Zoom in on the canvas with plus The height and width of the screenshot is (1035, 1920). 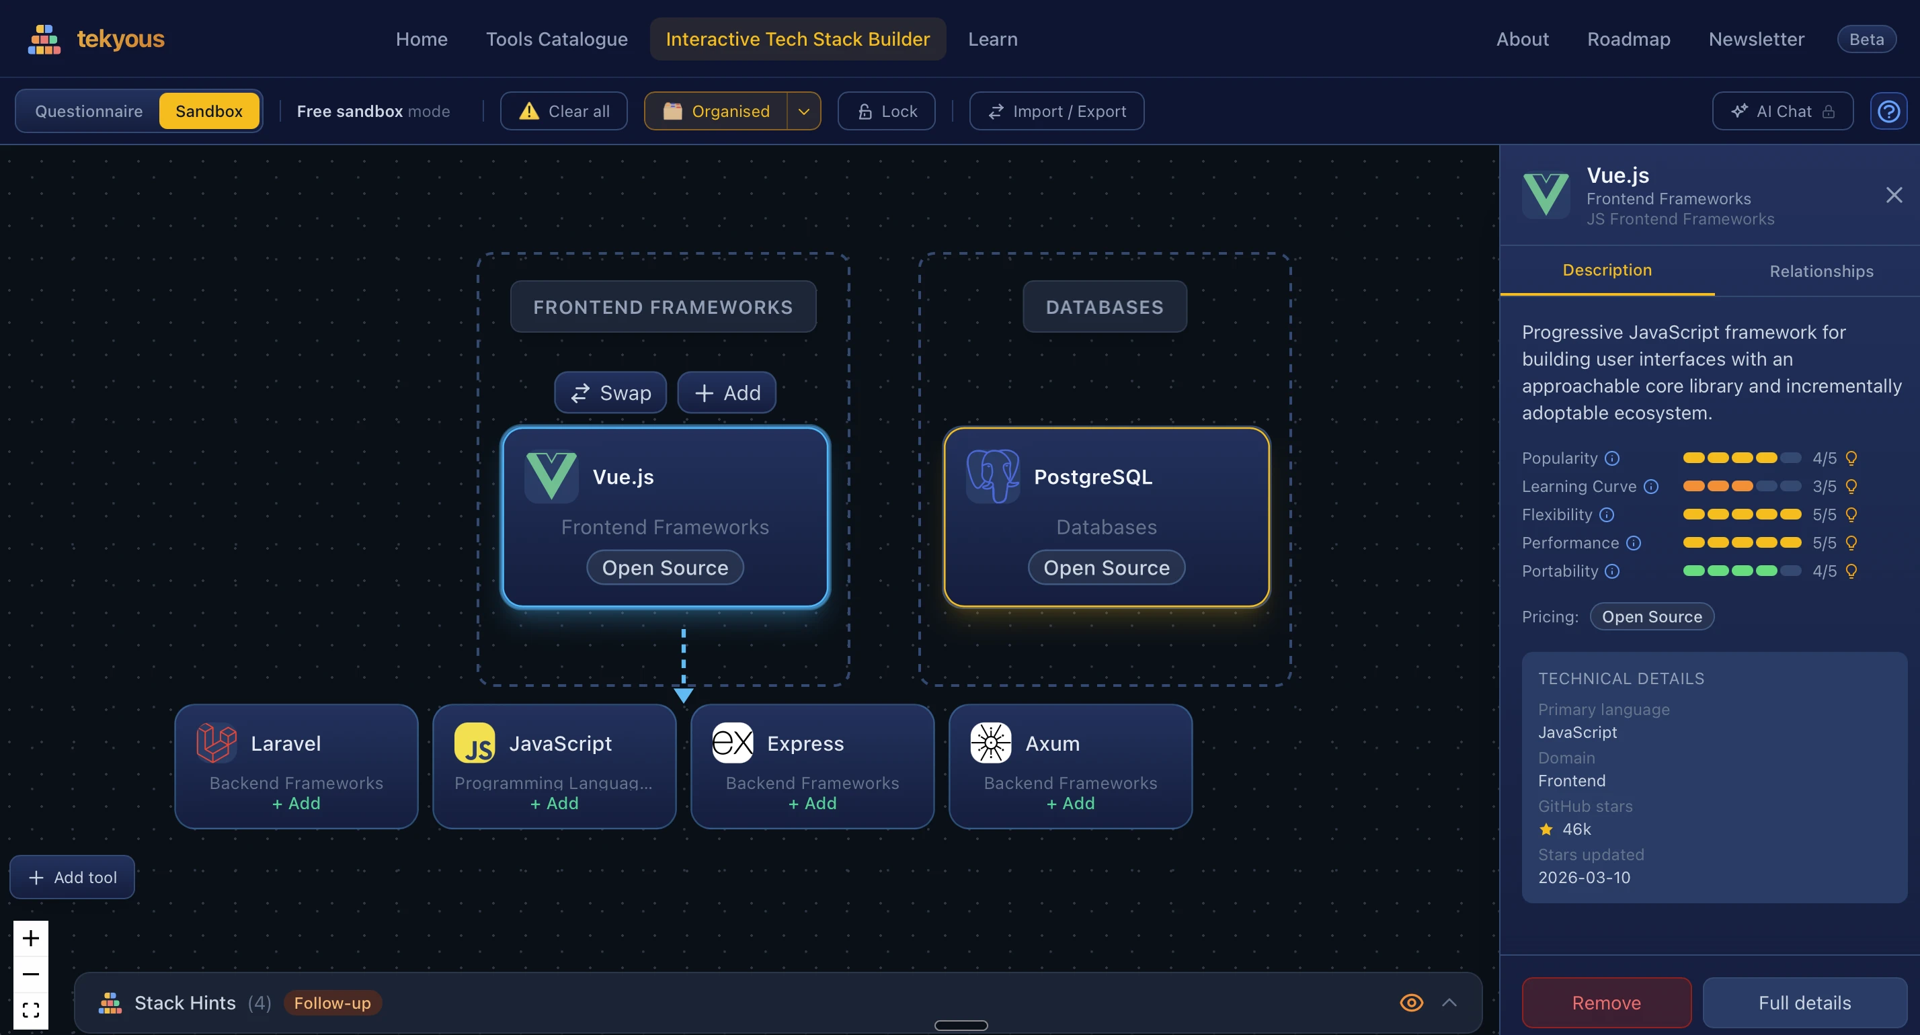pyautogui.click(x=30, y=938)
